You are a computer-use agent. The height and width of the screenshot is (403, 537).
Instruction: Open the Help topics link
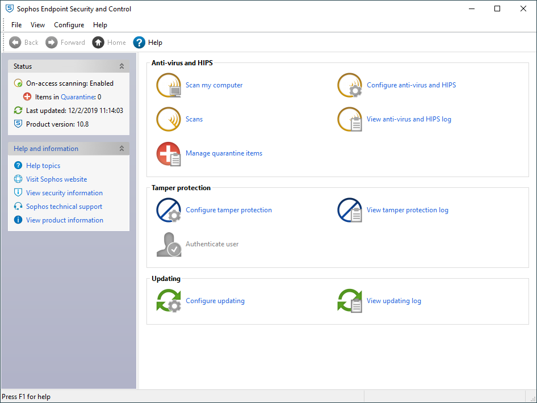click(43, 166)
